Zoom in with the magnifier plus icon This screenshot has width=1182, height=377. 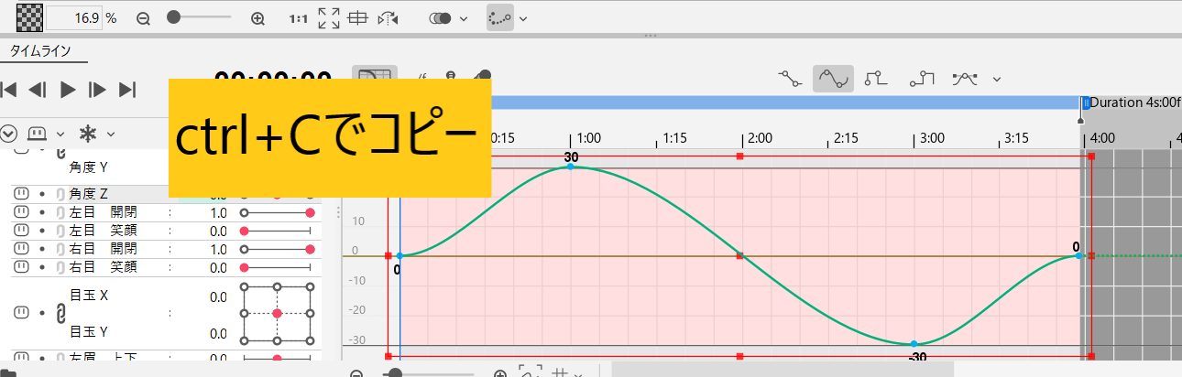click(x=257, y=18)
